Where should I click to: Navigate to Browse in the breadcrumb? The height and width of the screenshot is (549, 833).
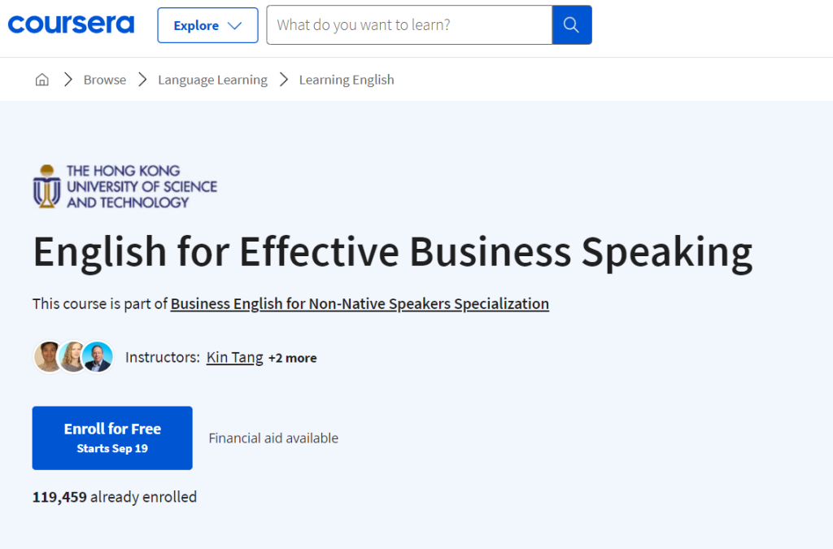coord(105,80)
